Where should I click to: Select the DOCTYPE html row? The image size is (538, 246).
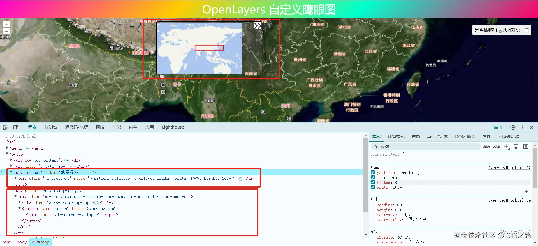22,136
